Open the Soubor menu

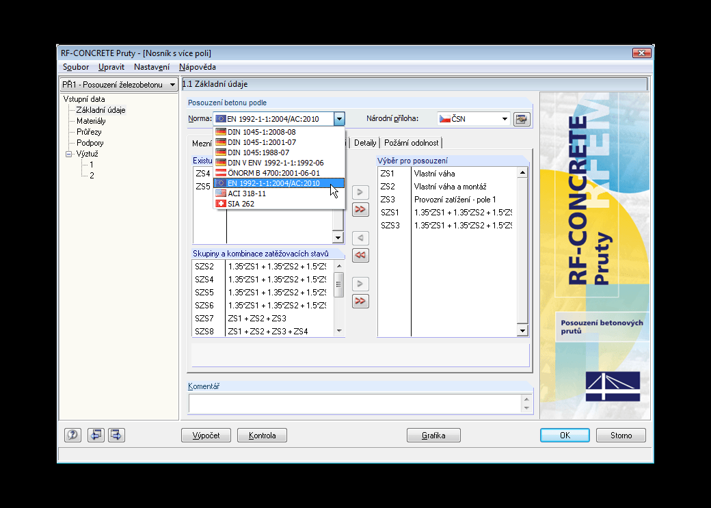pos(76,67)
